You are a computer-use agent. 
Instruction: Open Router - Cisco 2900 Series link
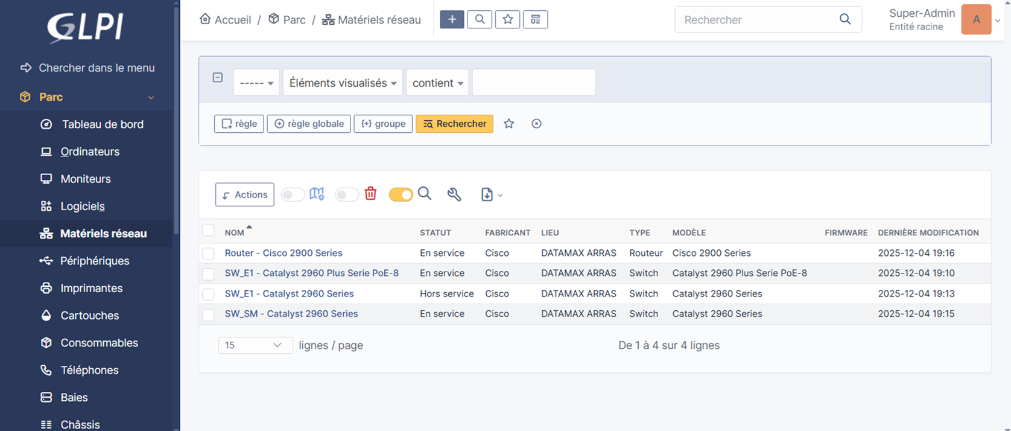pos(284,253)
